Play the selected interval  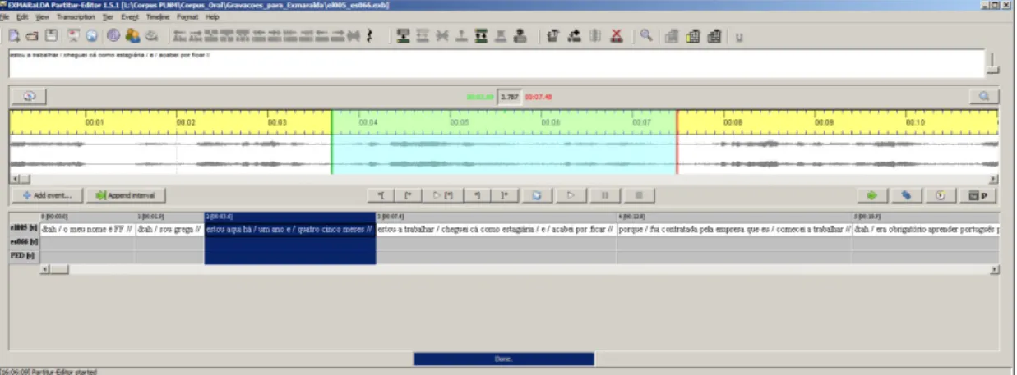(x=442, y=195)
